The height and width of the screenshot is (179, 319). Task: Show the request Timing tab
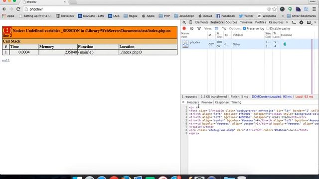[x=236, y=102]
